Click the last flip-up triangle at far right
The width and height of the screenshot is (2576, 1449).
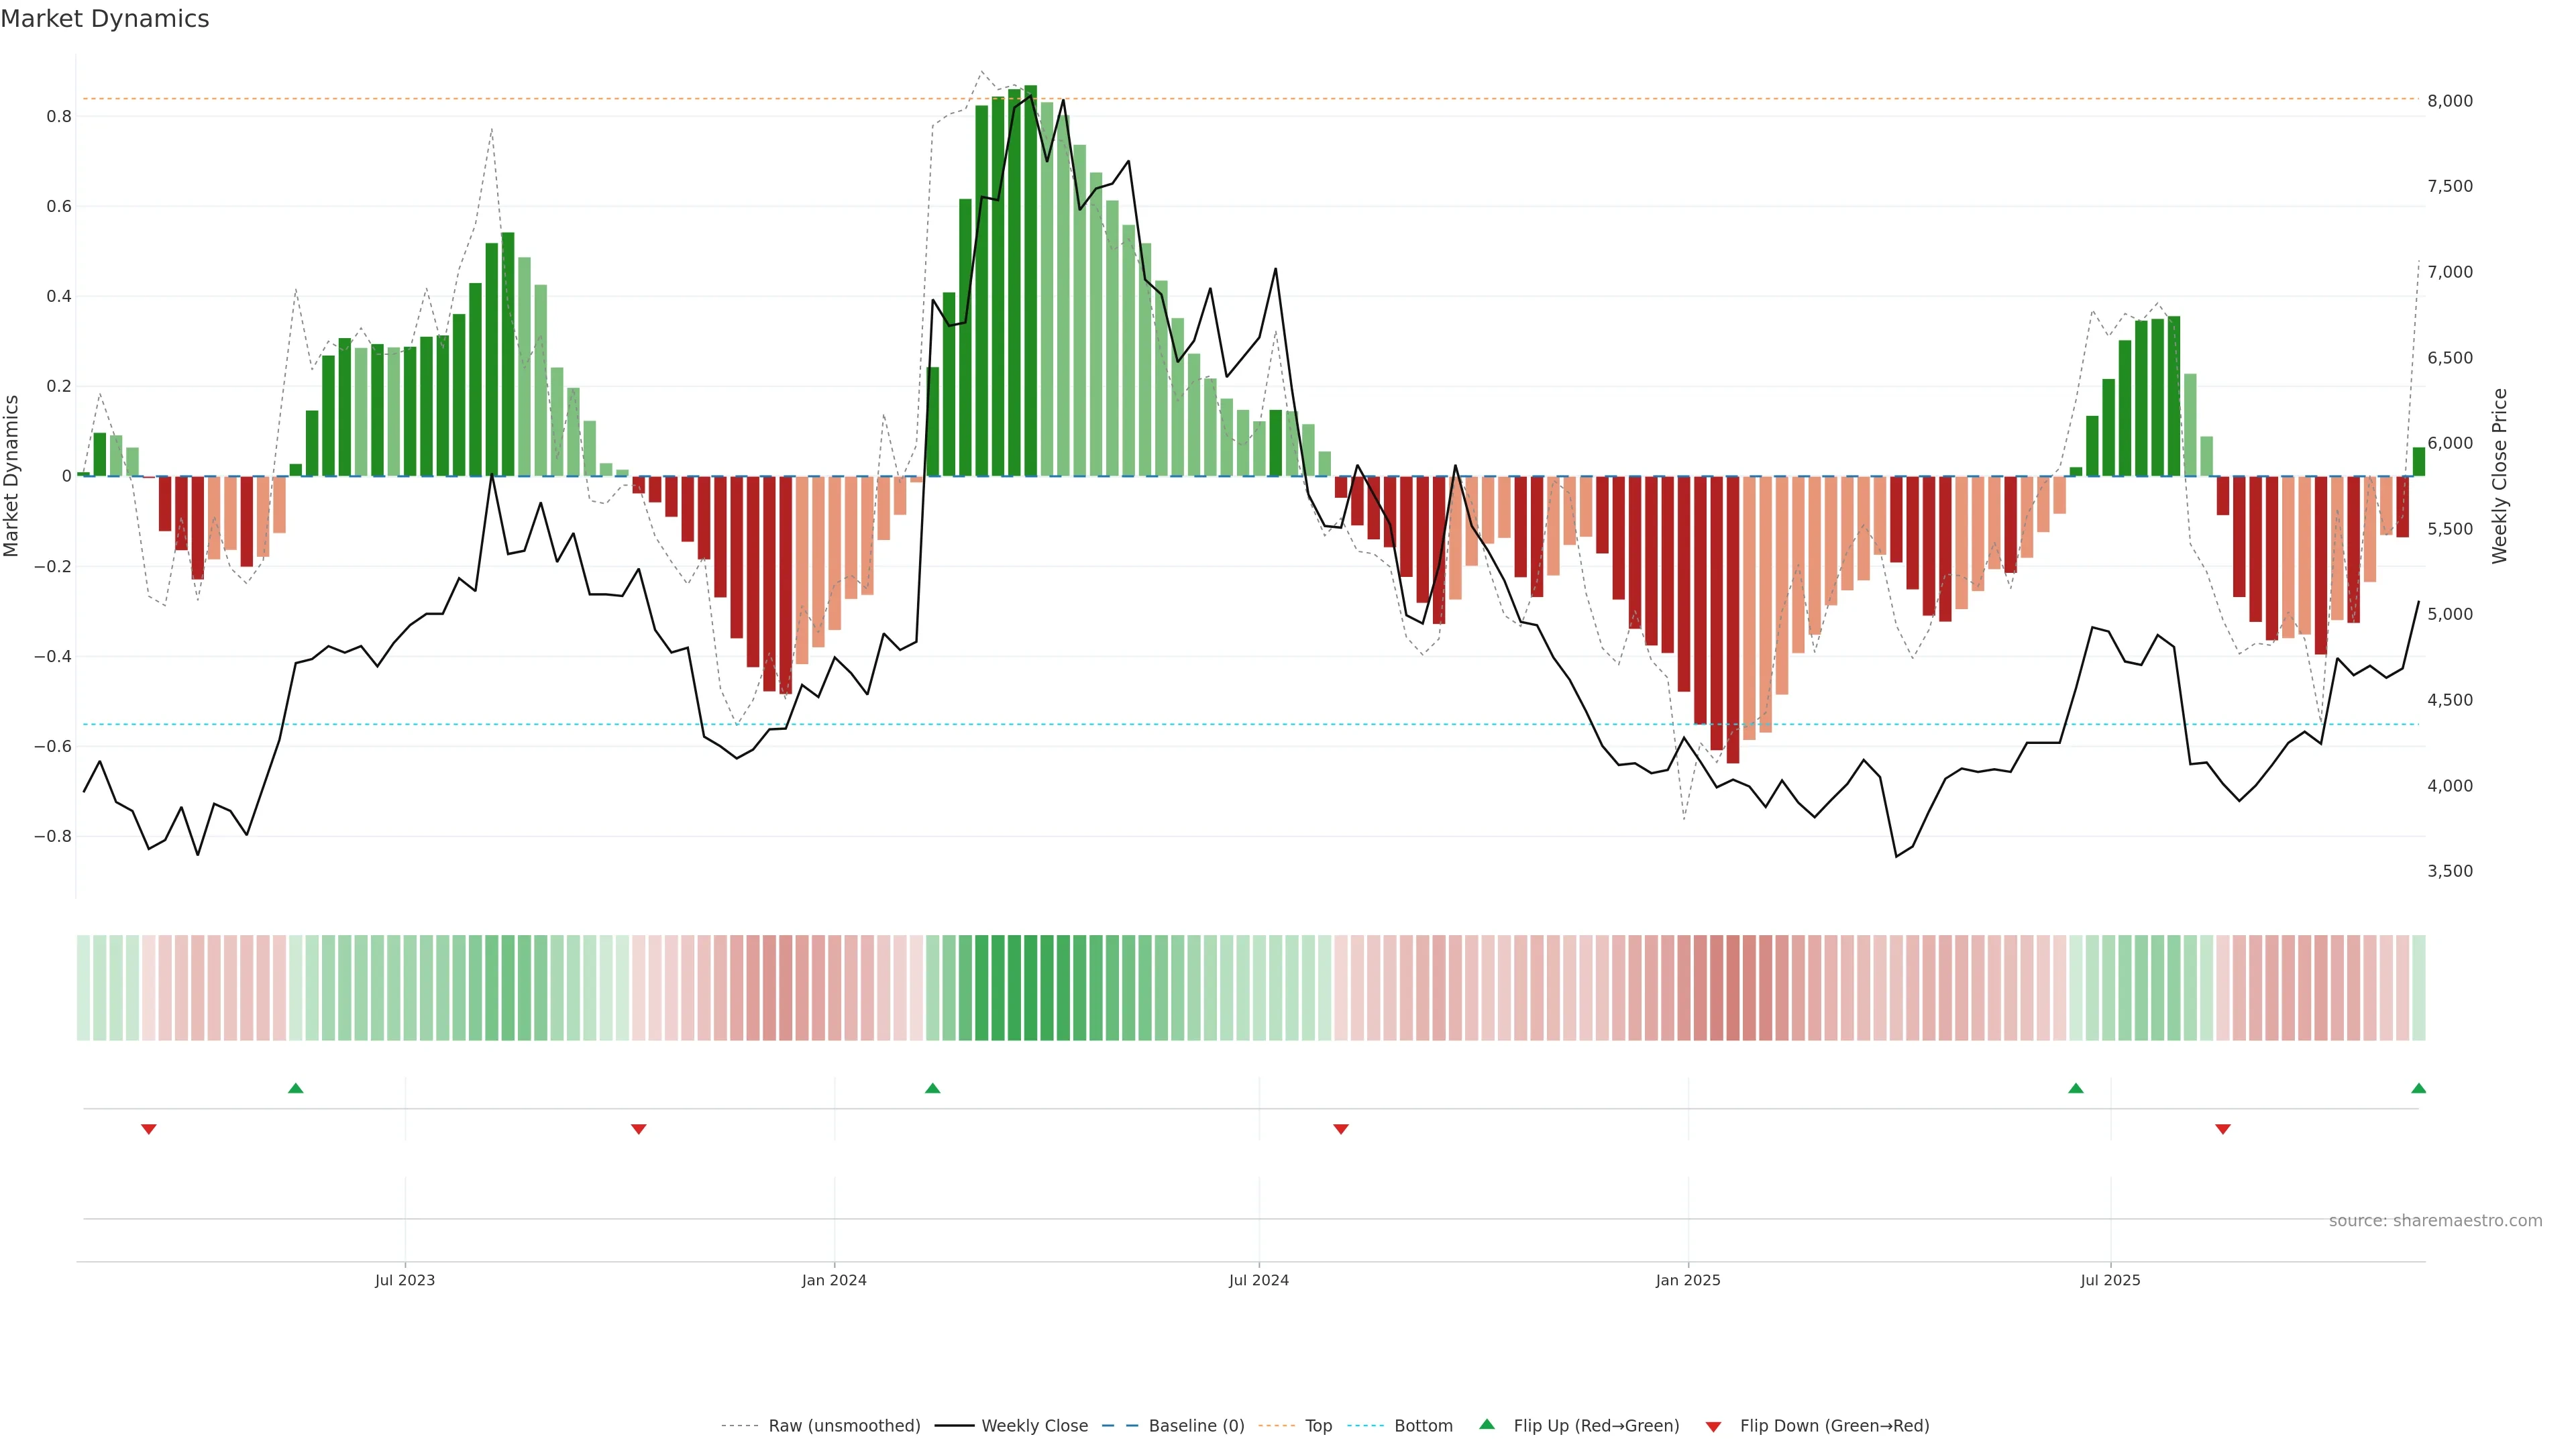pyautogui.click(x=2418, y=1088)
